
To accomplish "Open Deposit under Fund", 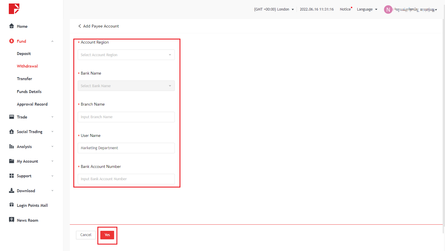I will pos(24,54).
